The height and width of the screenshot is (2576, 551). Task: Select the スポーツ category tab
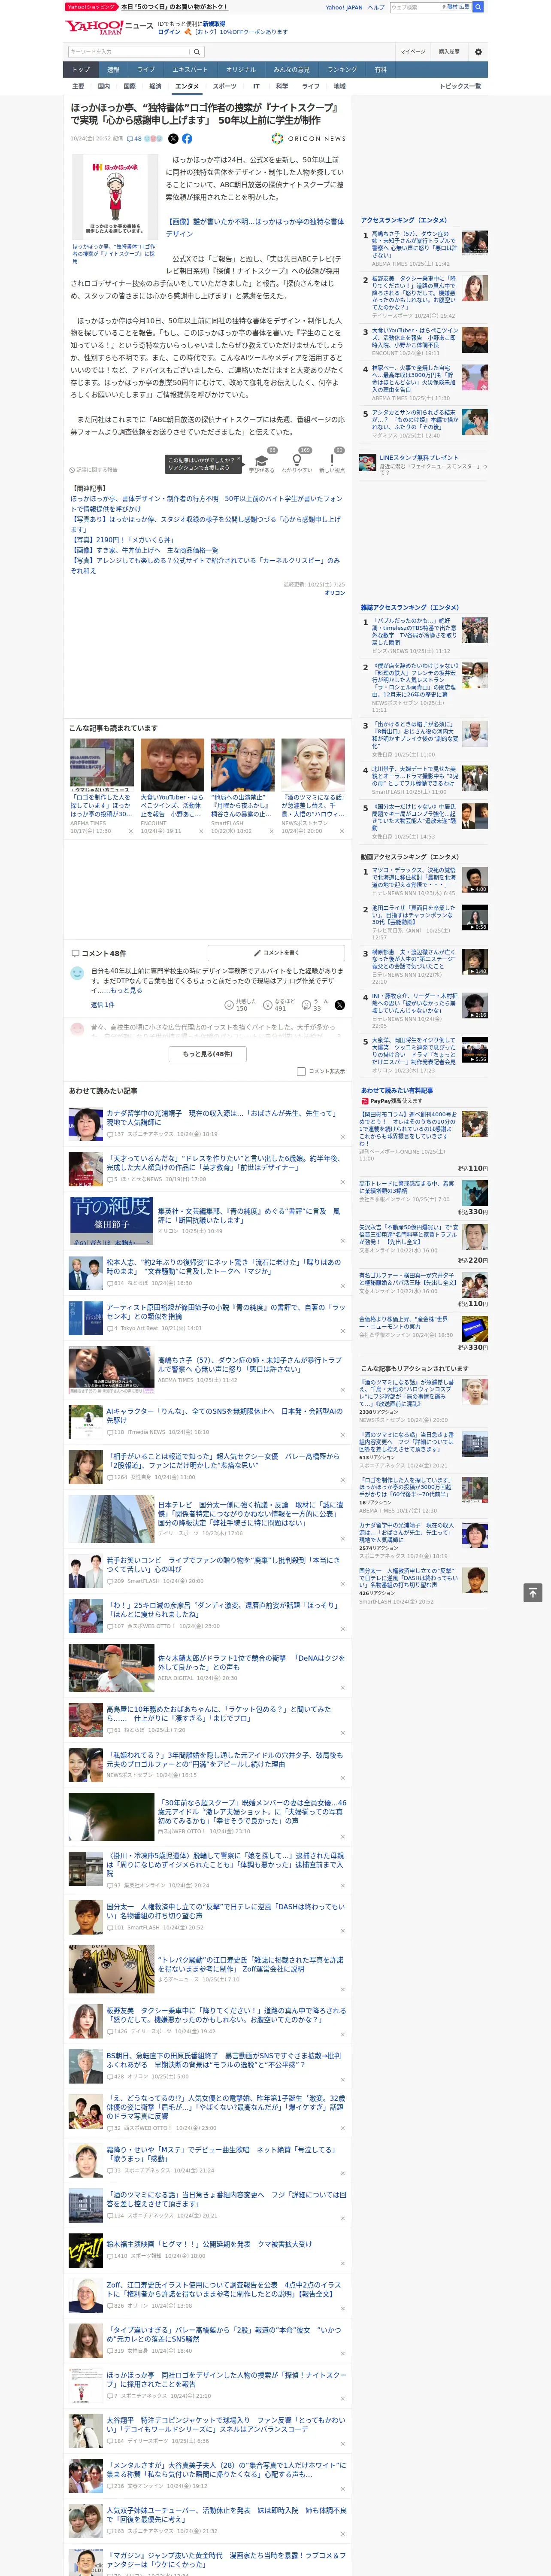[225, 86]
